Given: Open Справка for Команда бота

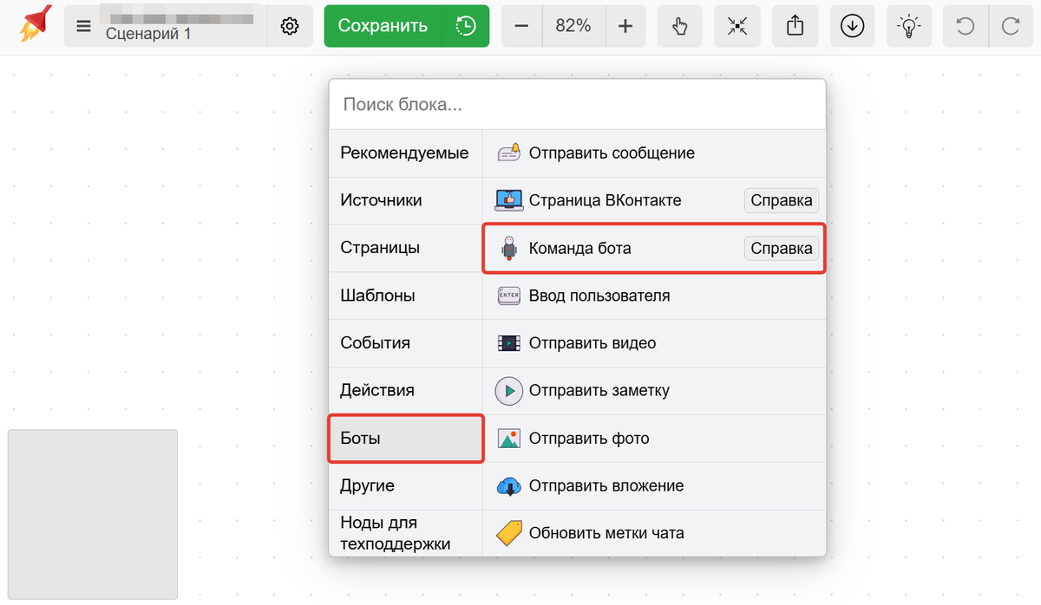Looking at the screenshot, I should coord(781,249).
